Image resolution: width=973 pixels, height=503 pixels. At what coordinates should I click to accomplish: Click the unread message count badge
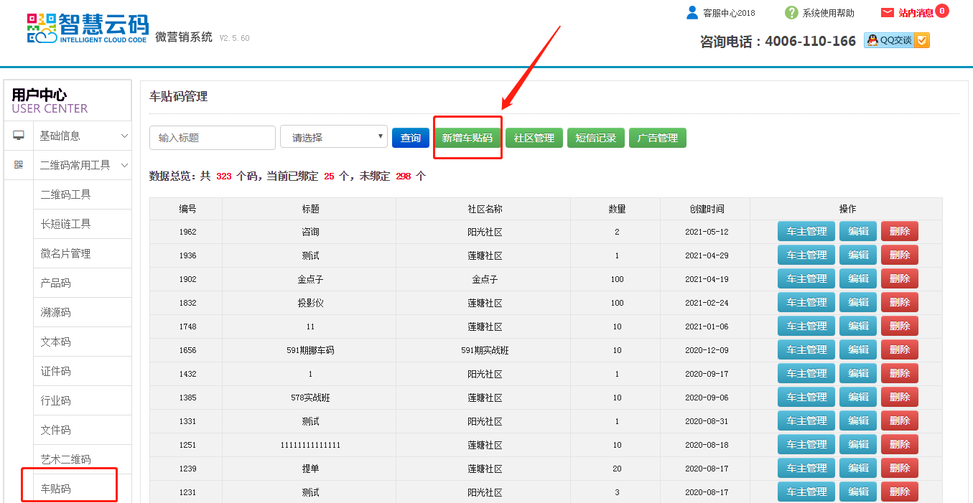(x=941, y=11)
